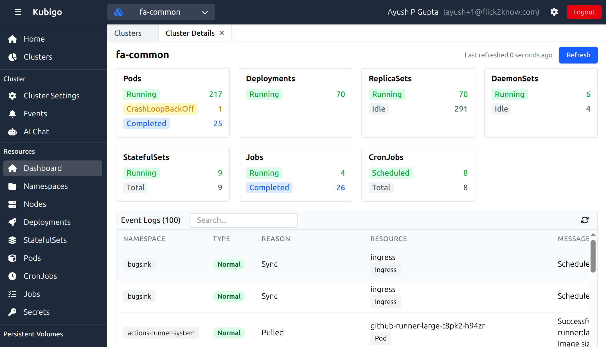The image size is (606, 347).
Task: Click Running status in StatefulSets card
Action: (141, 173)
